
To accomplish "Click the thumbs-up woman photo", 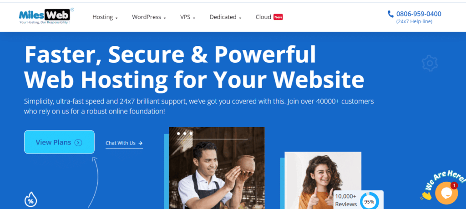I will (x=323, y=180).
